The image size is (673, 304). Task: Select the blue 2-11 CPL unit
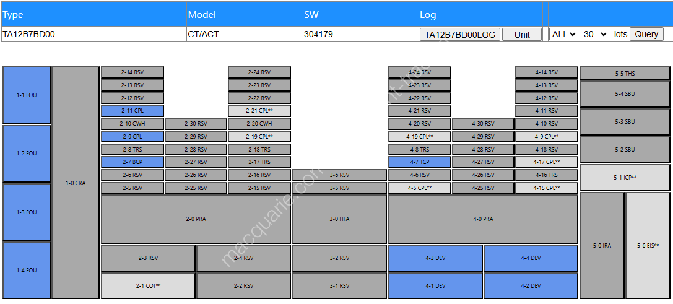pos(132,111)
